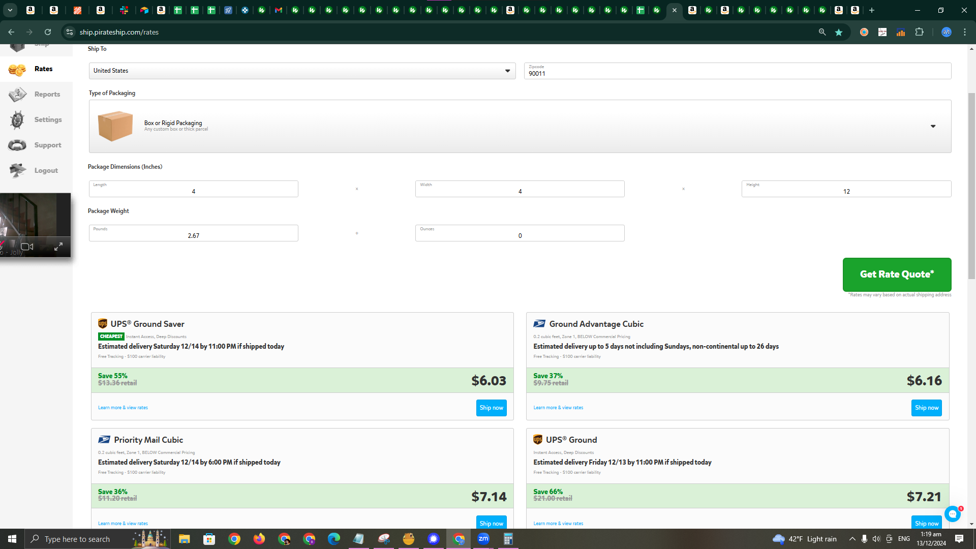Click the Ounces weight field
976x549 pixels.
520,233
